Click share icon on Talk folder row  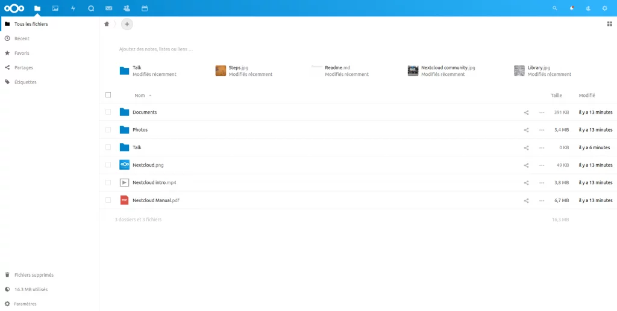(526, 147)
